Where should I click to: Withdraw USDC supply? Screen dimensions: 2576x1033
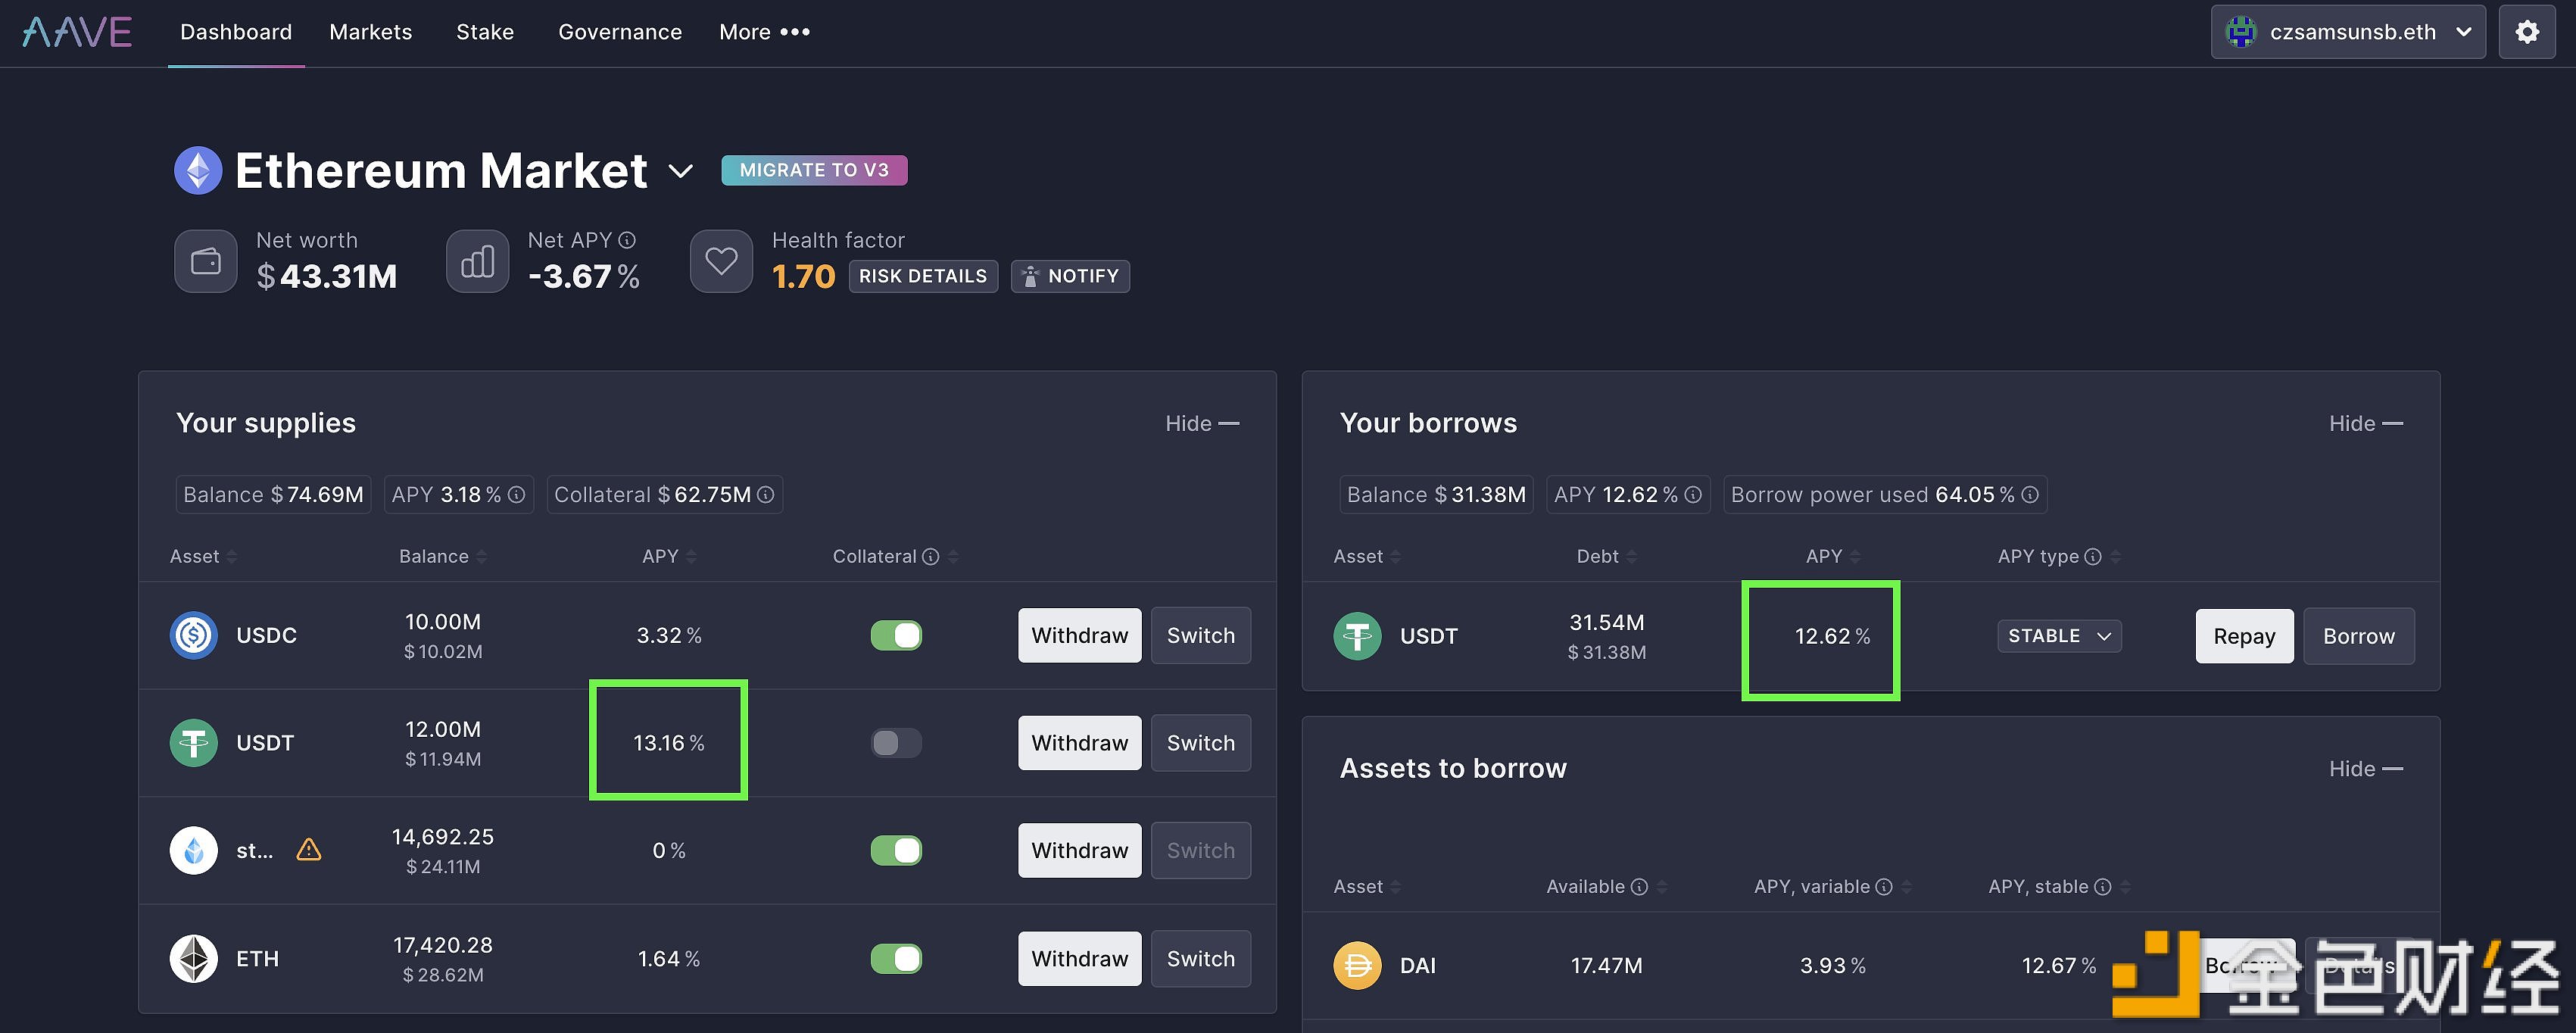pos(1079,636)
